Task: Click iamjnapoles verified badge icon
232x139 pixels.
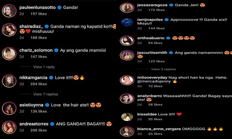Action: pos(167,20)
